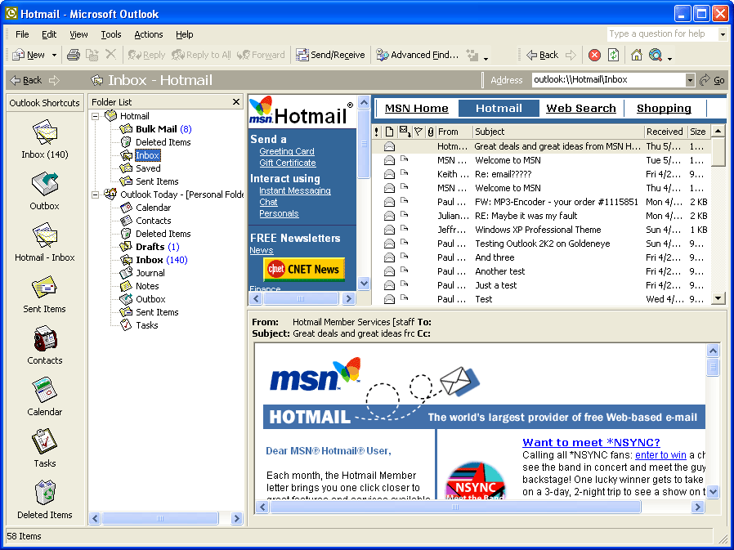Click the red Stop button in web toolbar
The width and height of the screenshot is (734, 550).
coord(594,55)
